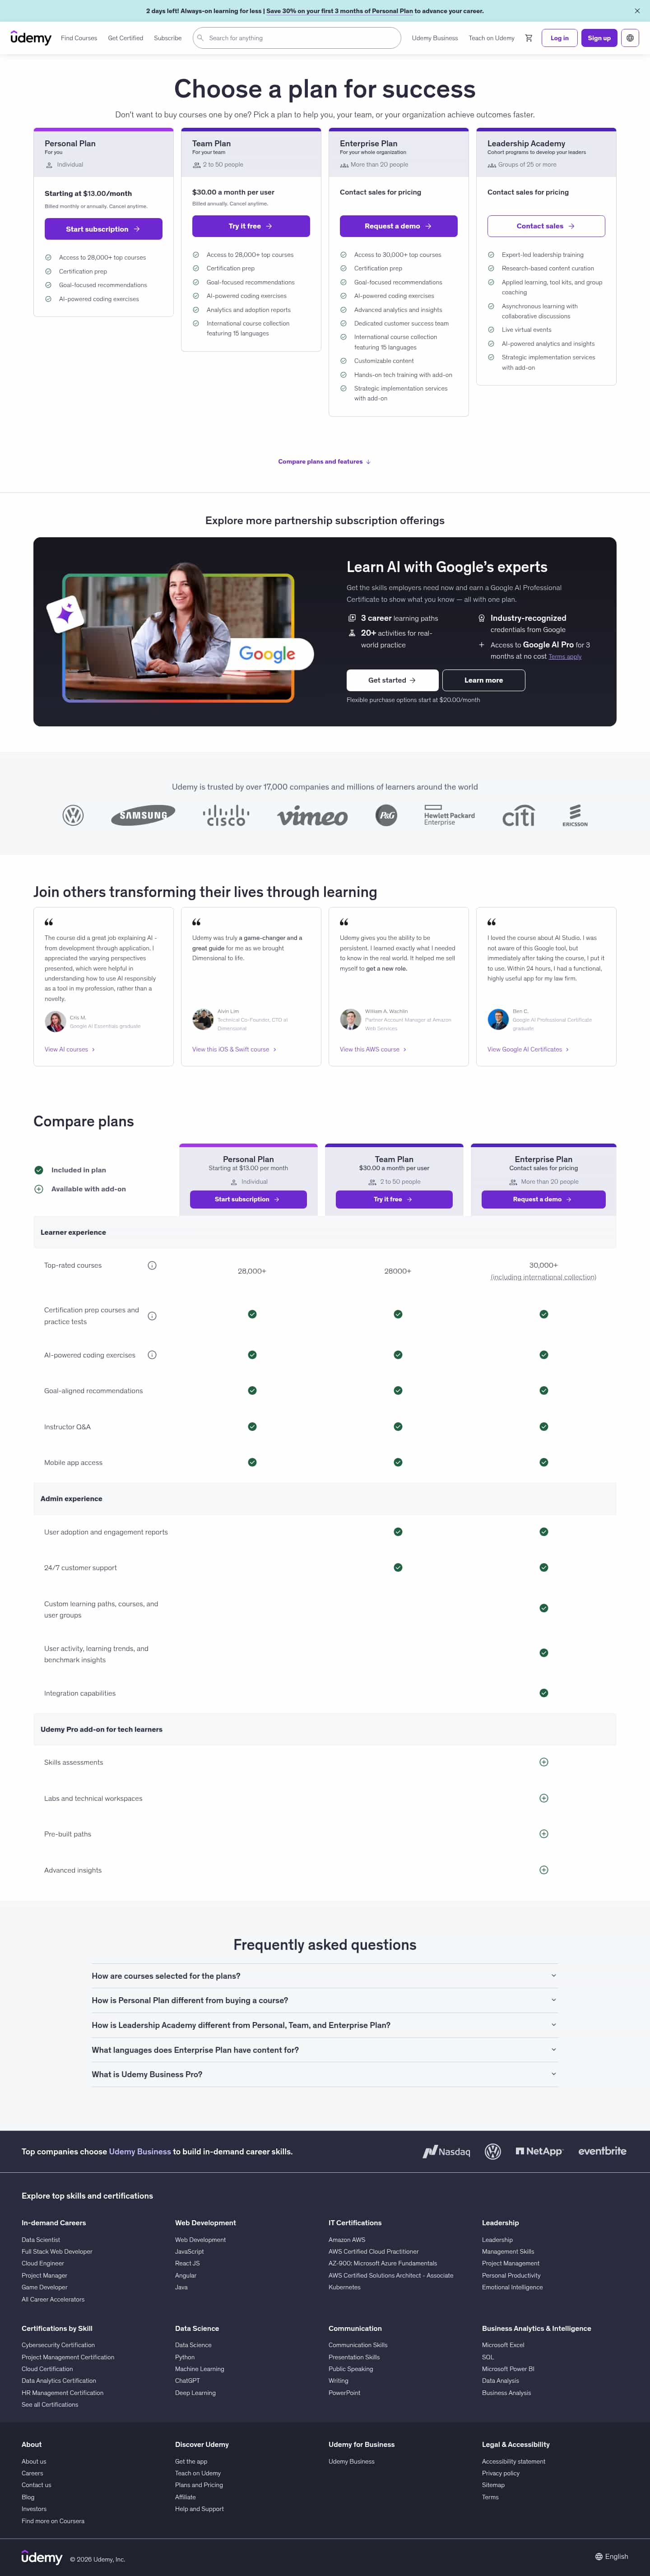
Task: Open the Get Certified nav item
Action: coord(125,38)
